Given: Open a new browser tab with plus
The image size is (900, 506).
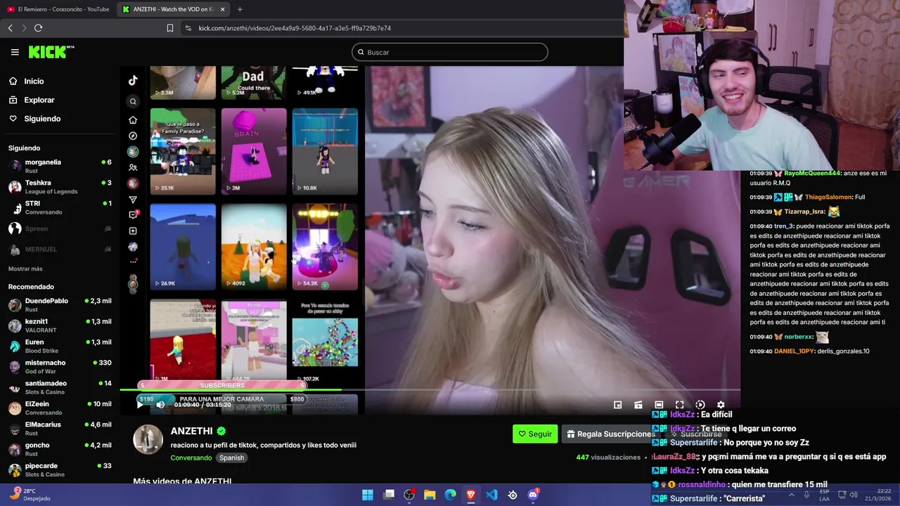Looking at the screenshot, I should click(240, 9).
